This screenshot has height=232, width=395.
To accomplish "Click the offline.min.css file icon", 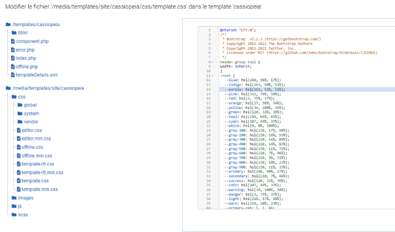I will [x=19, y=156].
